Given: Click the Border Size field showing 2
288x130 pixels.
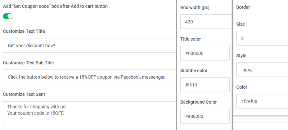Looking at the screenshot, I should 262,38.
